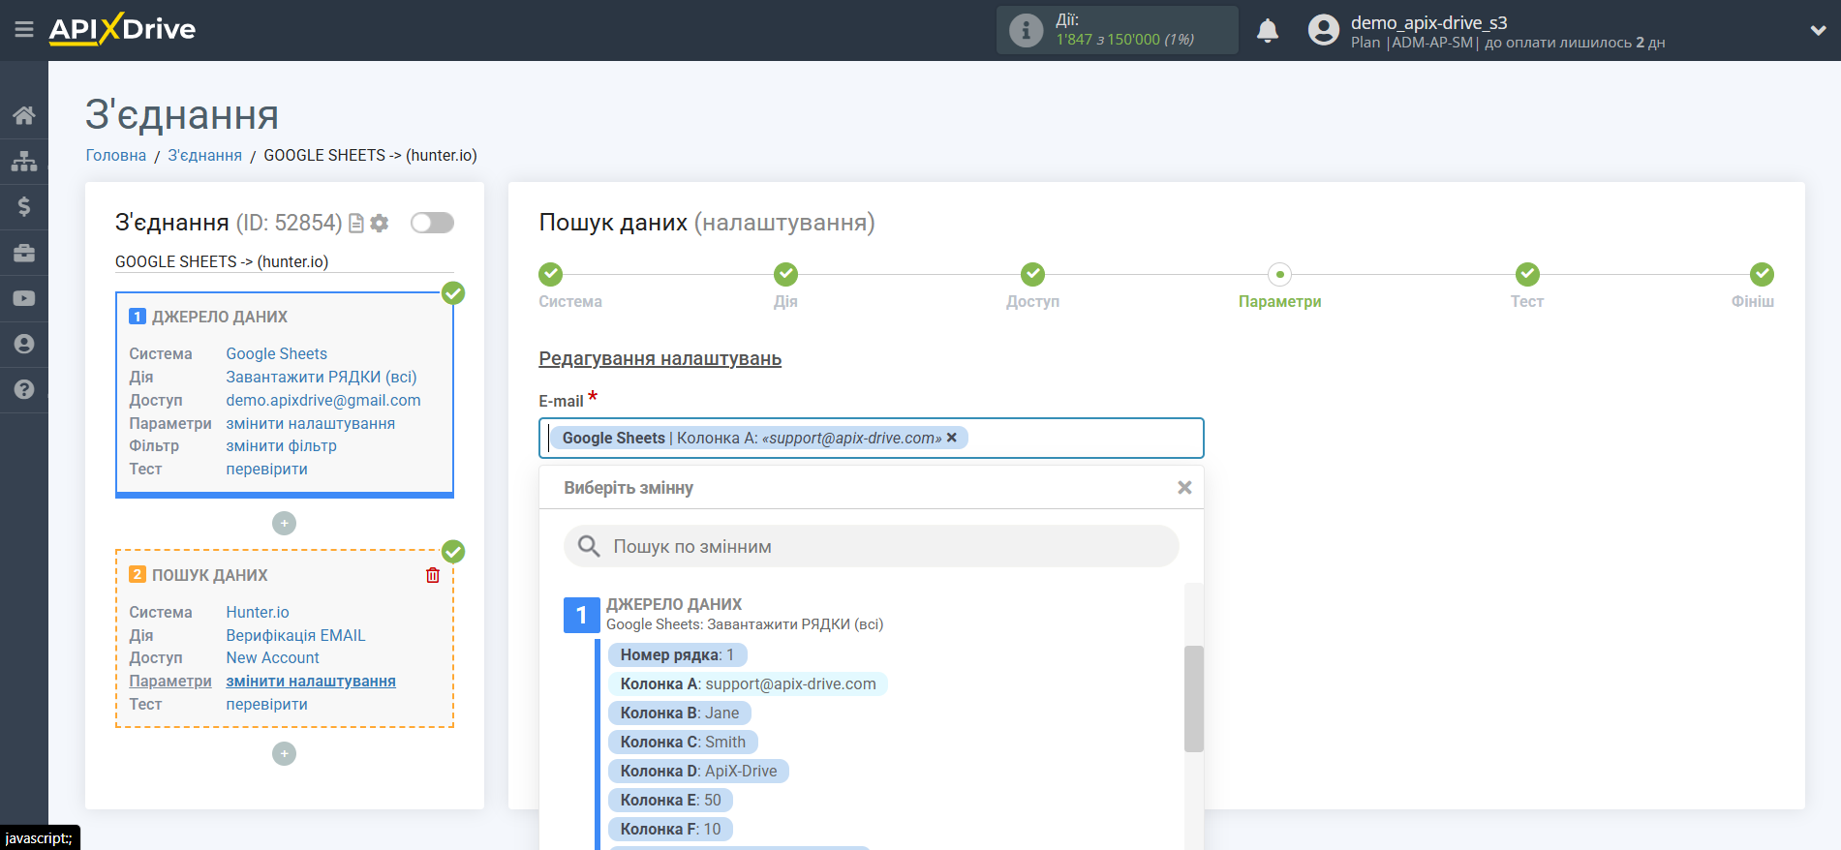Expand the account dropdown chevron

click(1818, 30)
